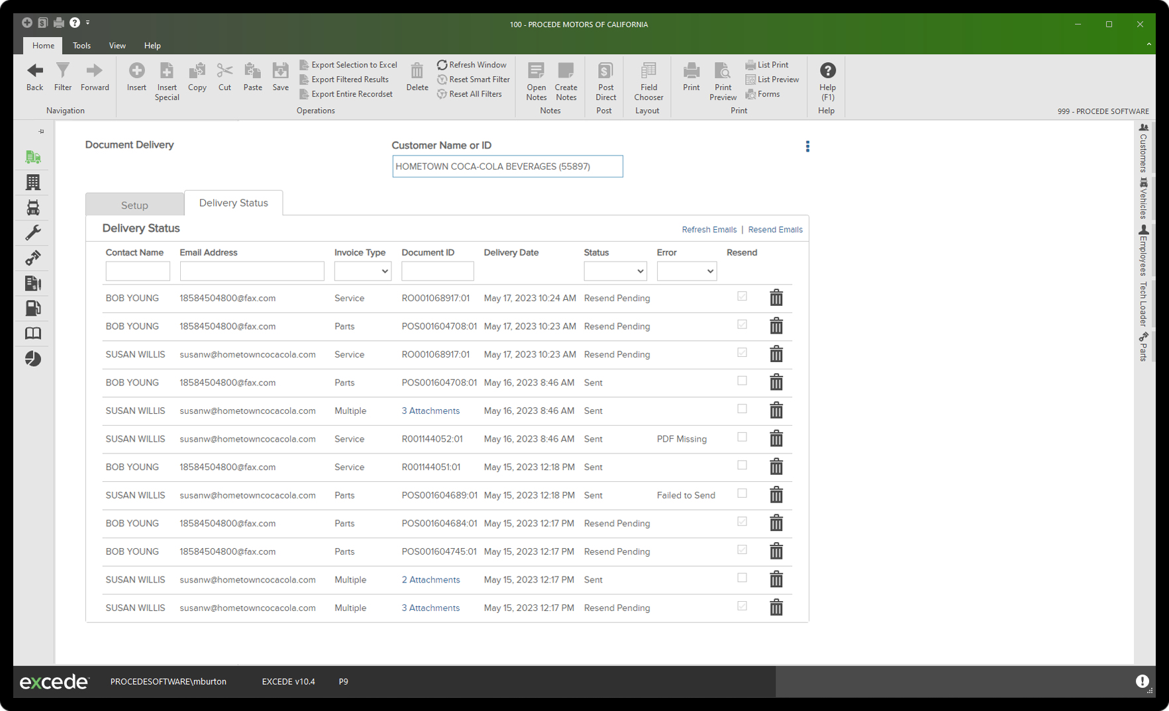
Task: Switch to the Setup tab
Action: (x=134, y=205)
